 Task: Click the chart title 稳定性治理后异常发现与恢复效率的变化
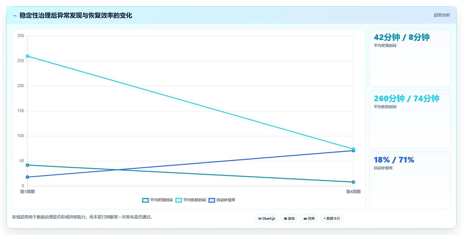click(x=76, y=16)
